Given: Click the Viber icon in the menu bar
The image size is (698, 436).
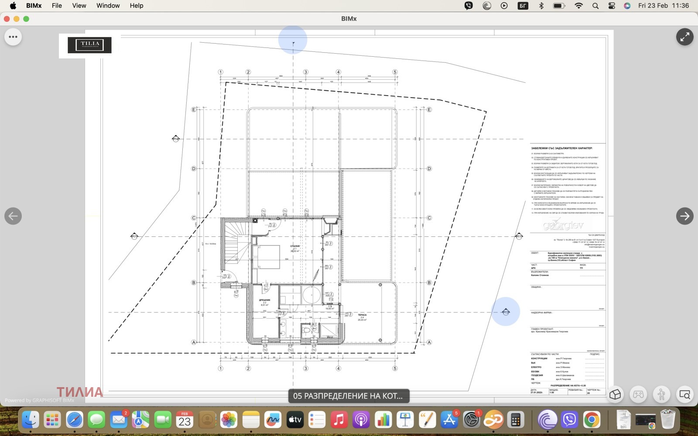Looking at the screenshot, I should [x=469, y=6].
